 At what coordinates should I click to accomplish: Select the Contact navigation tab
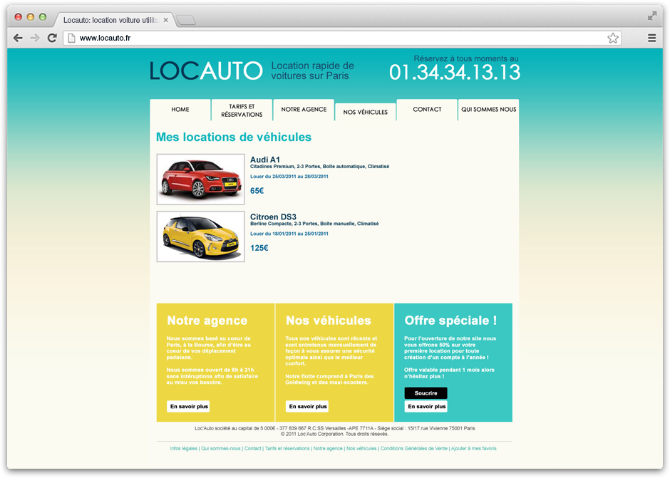(x=427, y=110)
